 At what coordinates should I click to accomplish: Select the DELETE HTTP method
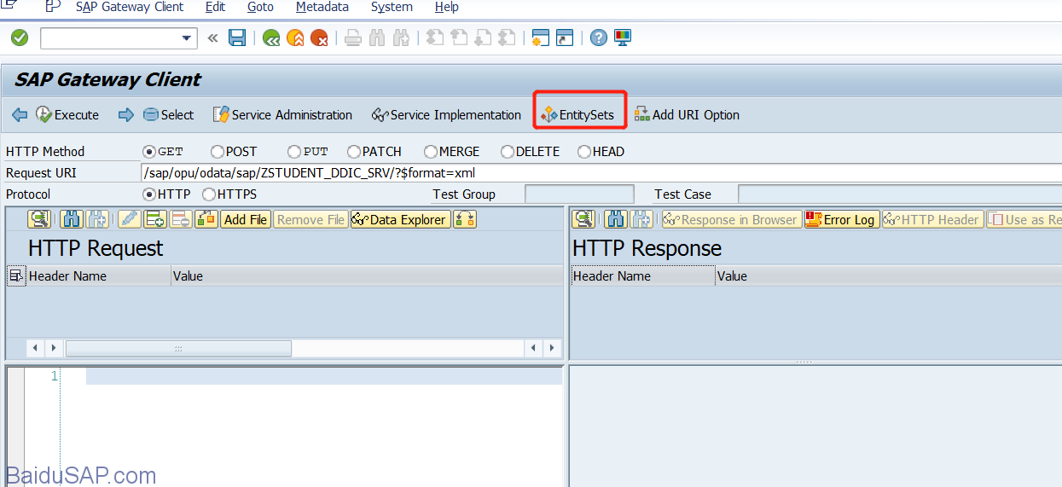coord(508,152)
